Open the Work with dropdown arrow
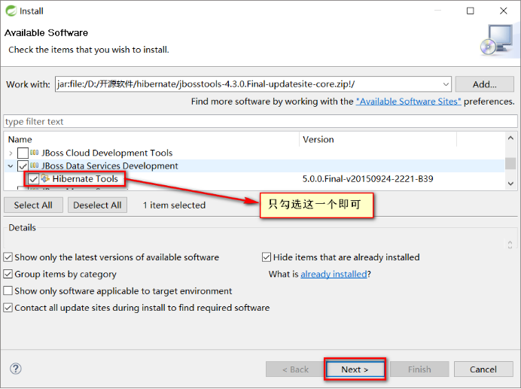 (x=446, y=84)
